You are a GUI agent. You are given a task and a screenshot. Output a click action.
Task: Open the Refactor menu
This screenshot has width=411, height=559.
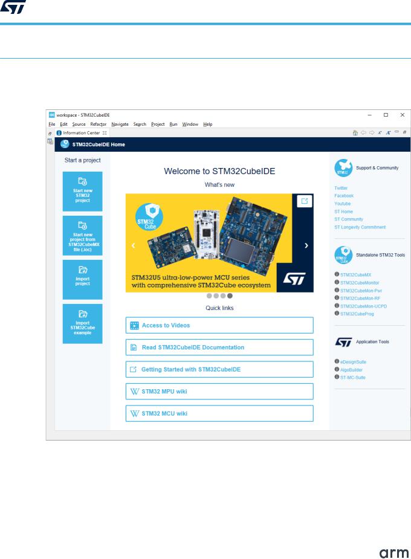99,124
